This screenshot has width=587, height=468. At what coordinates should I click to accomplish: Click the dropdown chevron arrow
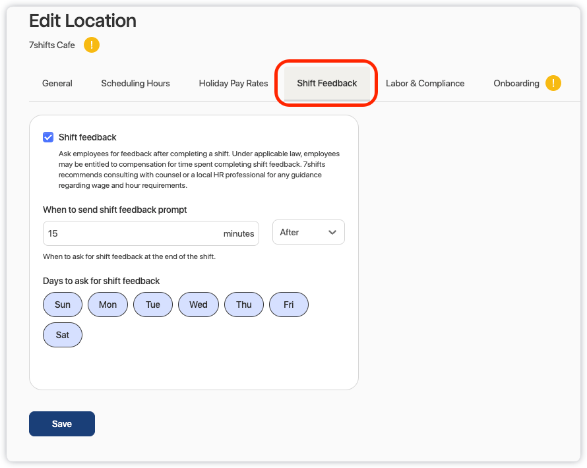pyautogui.click(x=332, y=232)
